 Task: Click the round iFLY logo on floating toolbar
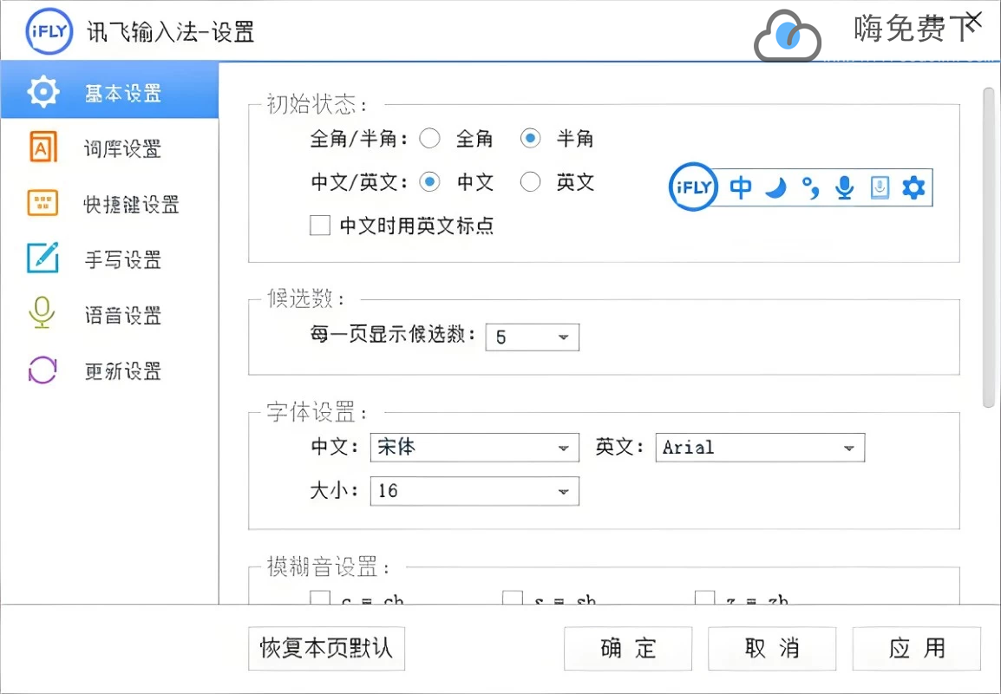tap(693, 187)
